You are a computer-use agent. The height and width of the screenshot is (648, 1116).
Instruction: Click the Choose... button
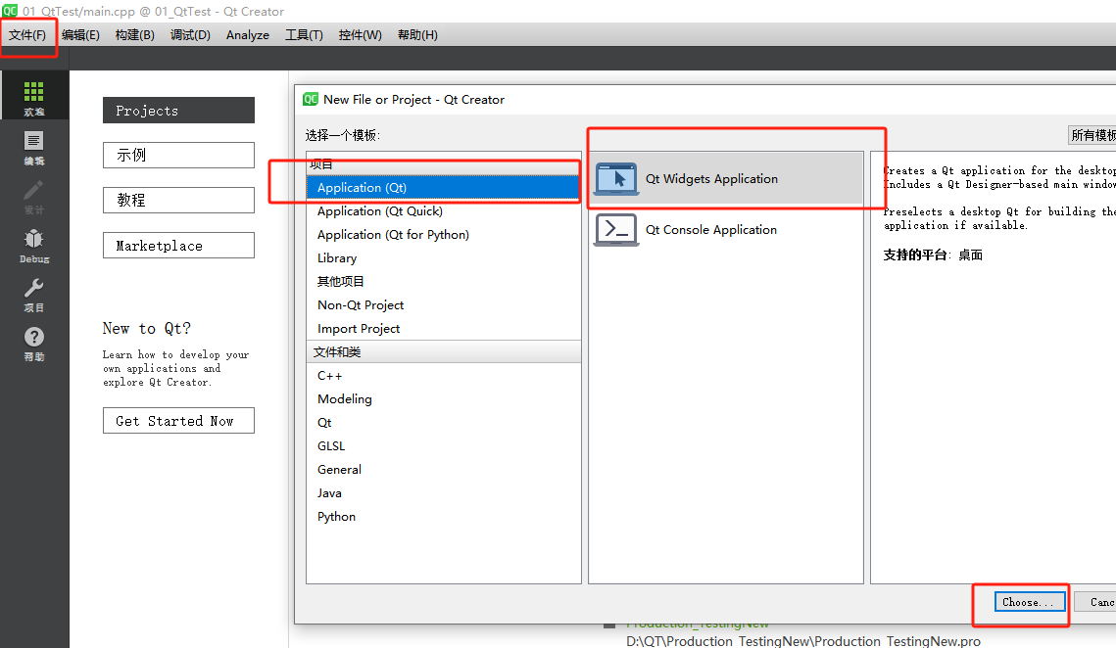point(1029,602)
